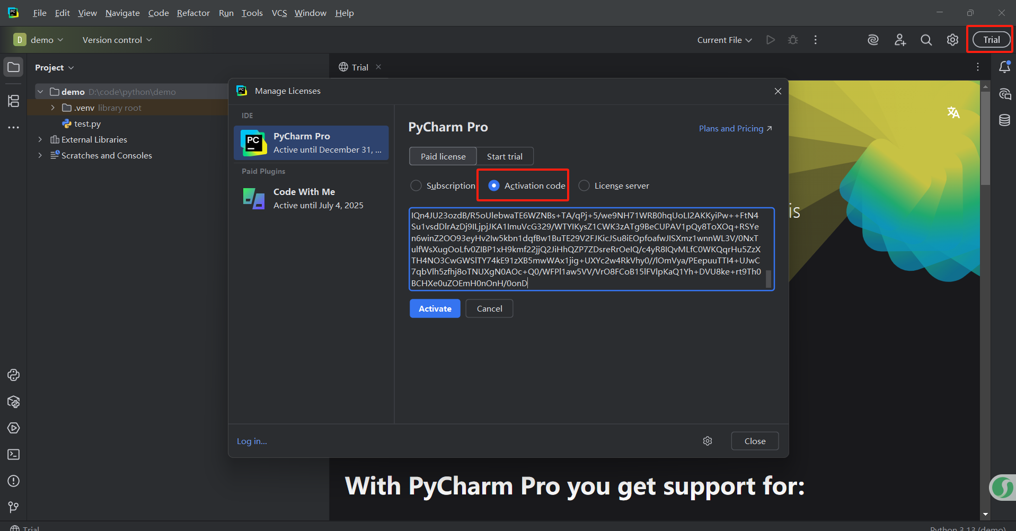Open the Navigate menu
Image resolution: width=1016 pixels, height=531 pixels.
(x=122, y=13)
